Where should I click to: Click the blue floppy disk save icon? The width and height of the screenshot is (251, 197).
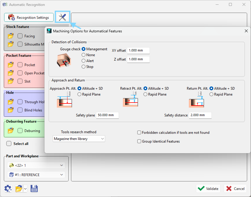coord(34,188)
